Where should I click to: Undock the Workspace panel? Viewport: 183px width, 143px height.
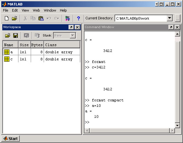pos(71,27)
